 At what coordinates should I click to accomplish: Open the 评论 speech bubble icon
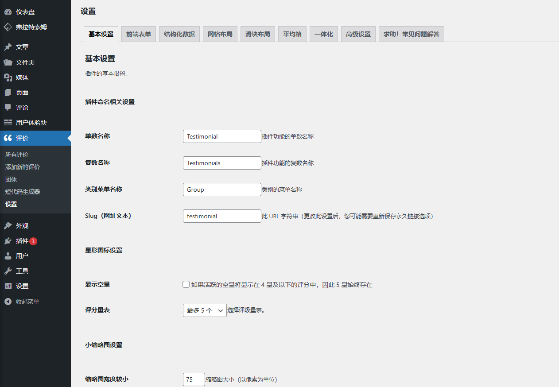point(8,108)
